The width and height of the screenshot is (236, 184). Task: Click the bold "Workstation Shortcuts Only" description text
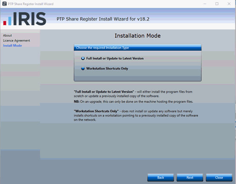[x=96, y=111]
